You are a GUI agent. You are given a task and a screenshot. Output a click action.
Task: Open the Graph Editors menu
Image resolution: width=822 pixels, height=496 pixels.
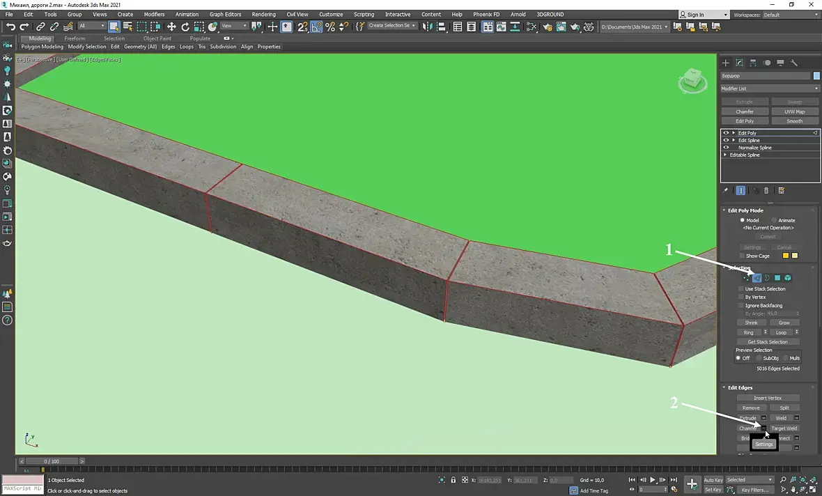(225, 15)
